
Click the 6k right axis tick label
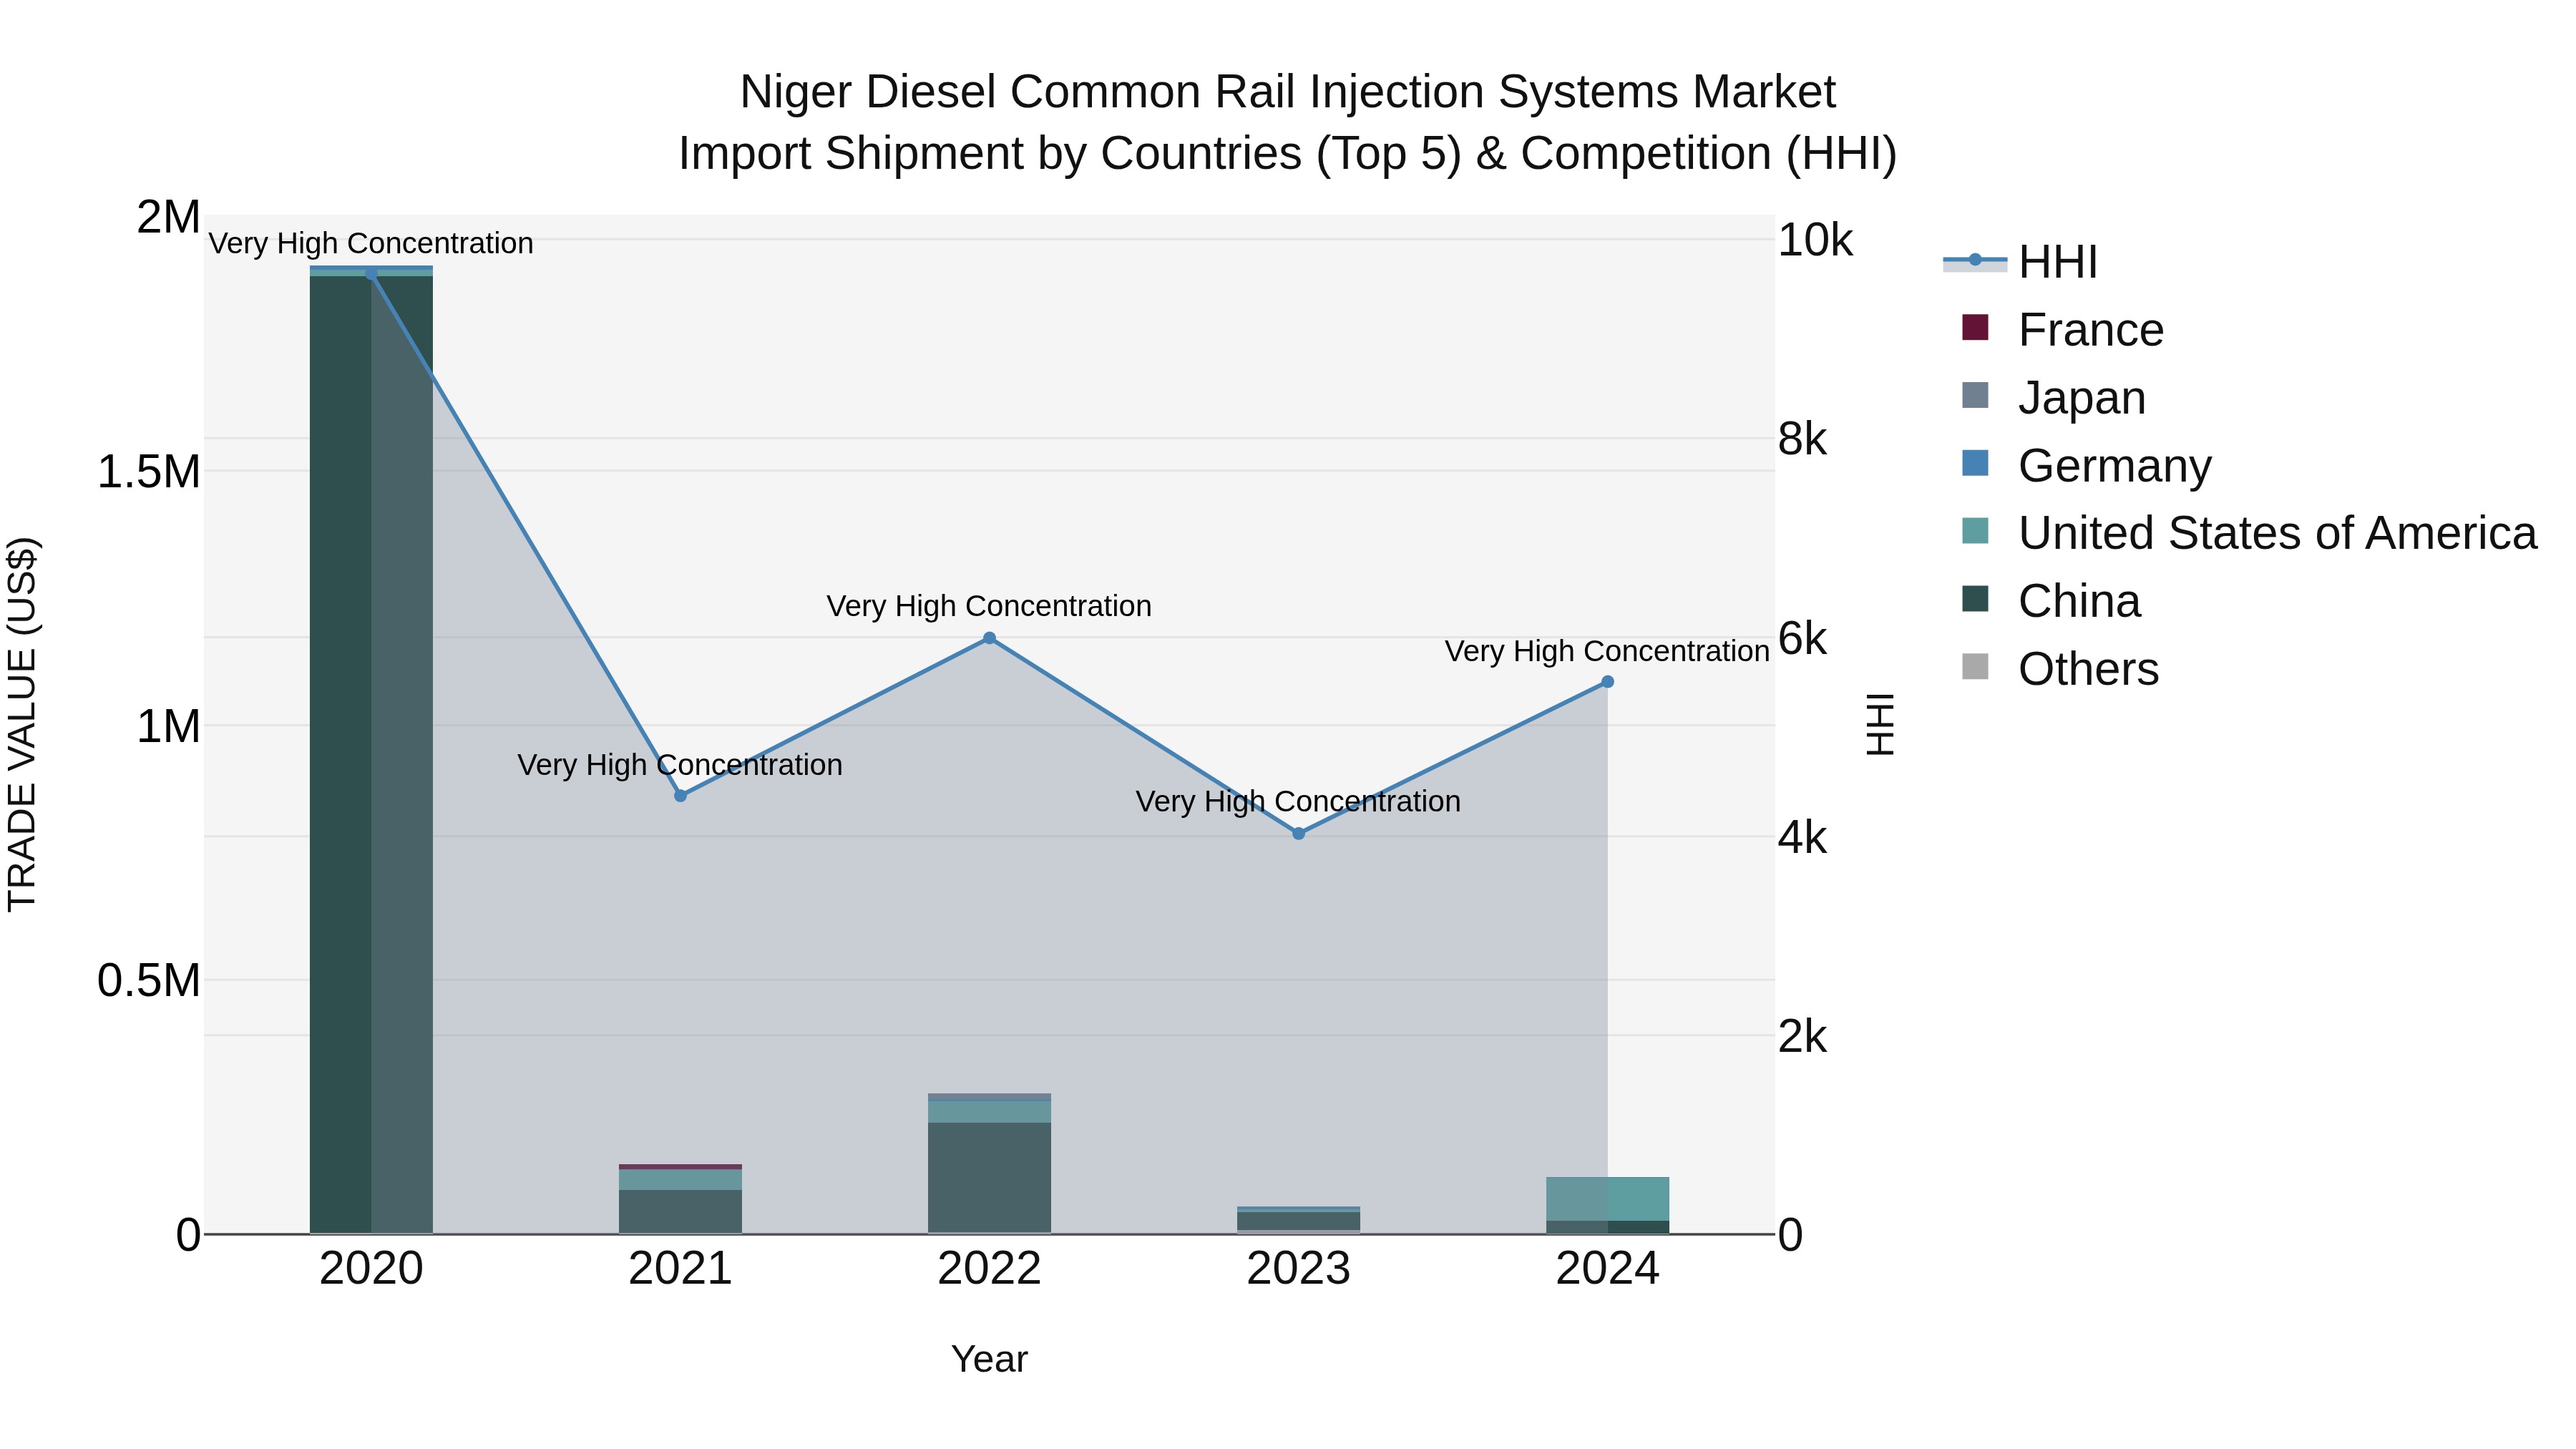click(1802, 638)
